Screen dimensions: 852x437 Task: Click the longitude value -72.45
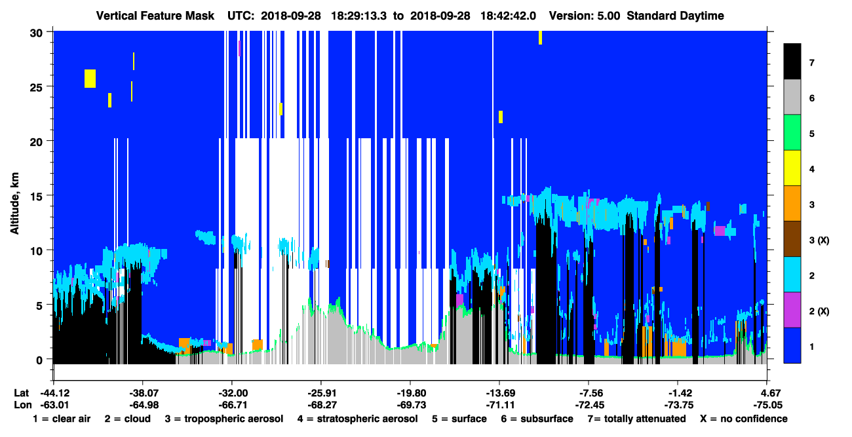(589, 404)
